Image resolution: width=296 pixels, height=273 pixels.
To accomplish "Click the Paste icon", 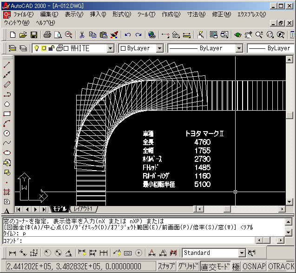I will pyautogui.click(x=103, y=35).
